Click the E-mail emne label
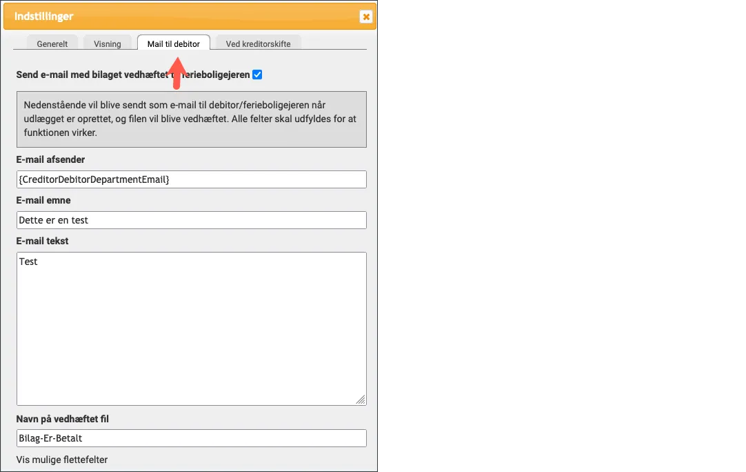746x472 pixels. 43,200
